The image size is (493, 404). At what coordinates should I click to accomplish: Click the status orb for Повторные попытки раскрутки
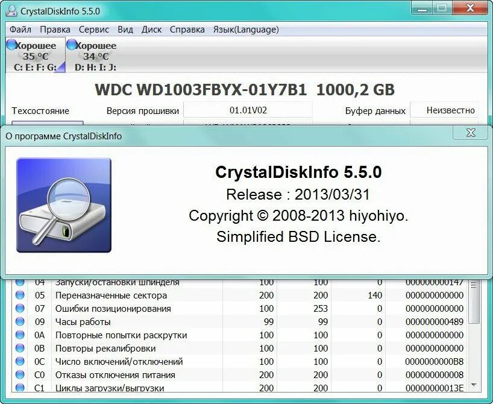pyautogui.click(x=20, y=335)
